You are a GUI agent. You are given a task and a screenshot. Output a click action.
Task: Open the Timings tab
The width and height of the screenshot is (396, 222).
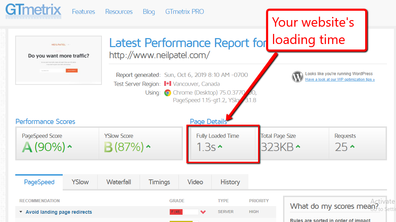pos(159,182)
